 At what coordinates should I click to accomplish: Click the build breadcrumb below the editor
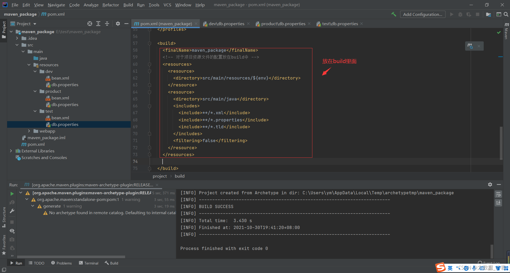click(180, 176)
